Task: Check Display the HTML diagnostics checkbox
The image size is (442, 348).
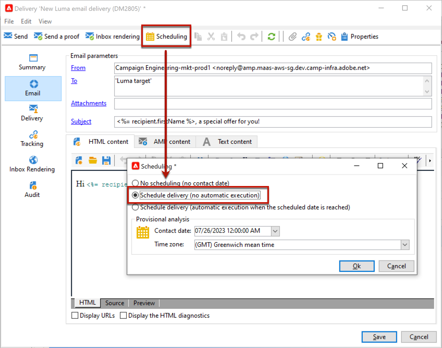Action: [x=123, y=315]
